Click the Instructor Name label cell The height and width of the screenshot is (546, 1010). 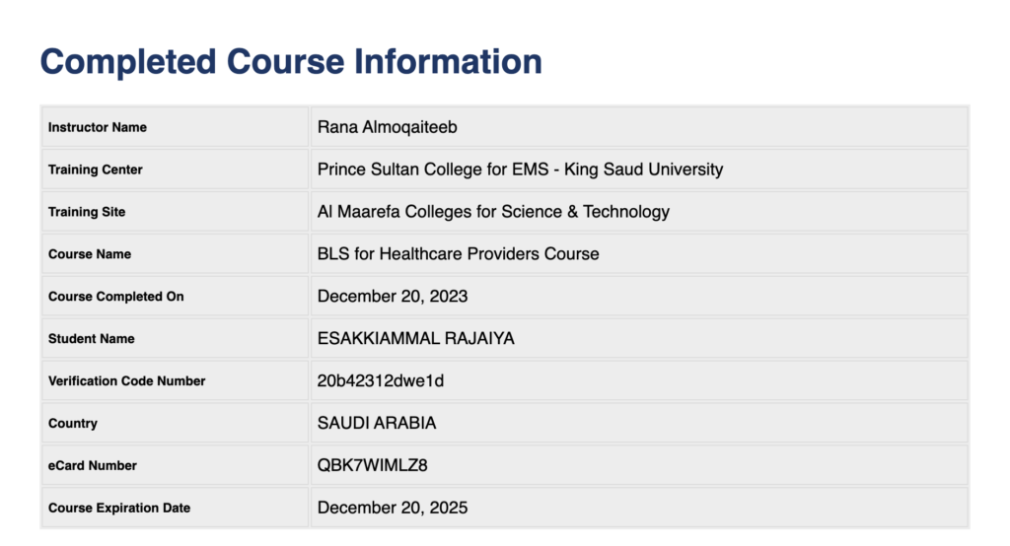[x=98, y=127]
